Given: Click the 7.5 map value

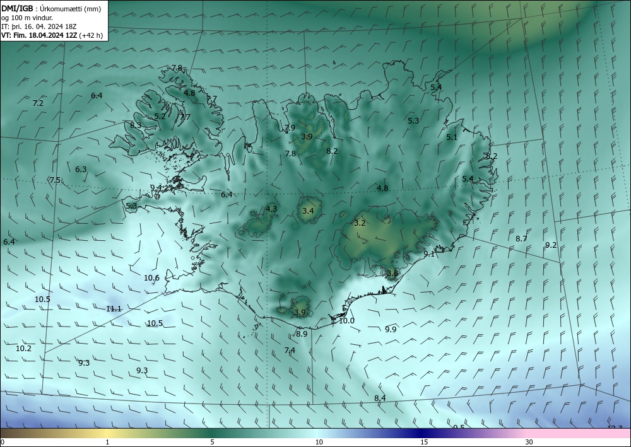Looking at the screenshot, I should click(55, 180).
